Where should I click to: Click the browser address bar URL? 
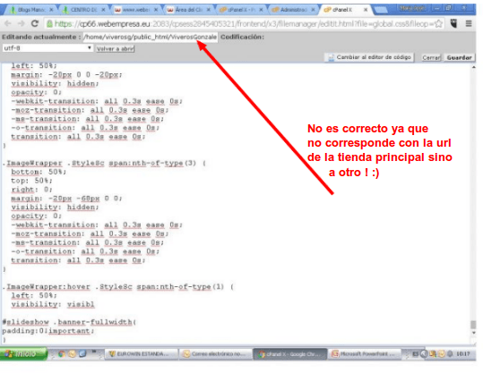pyautogui.click(x=244, y=23)
